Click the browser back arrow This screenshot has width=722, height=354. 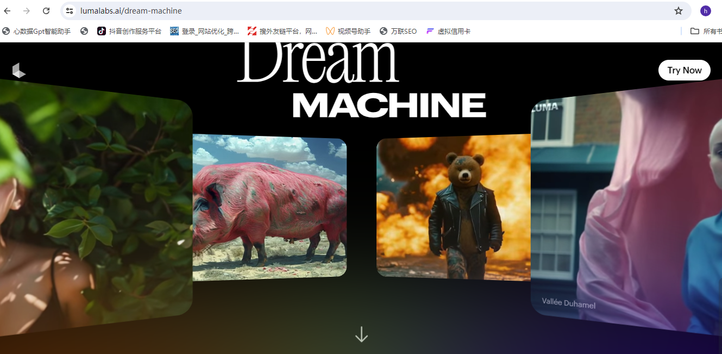pyautogui.click(x=8, y=11)
